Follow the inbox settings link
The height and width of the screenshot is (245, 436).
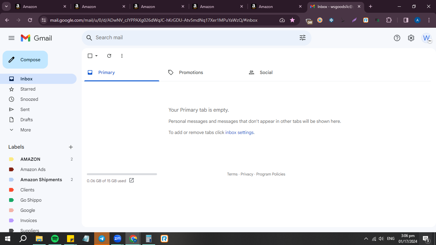239,132
